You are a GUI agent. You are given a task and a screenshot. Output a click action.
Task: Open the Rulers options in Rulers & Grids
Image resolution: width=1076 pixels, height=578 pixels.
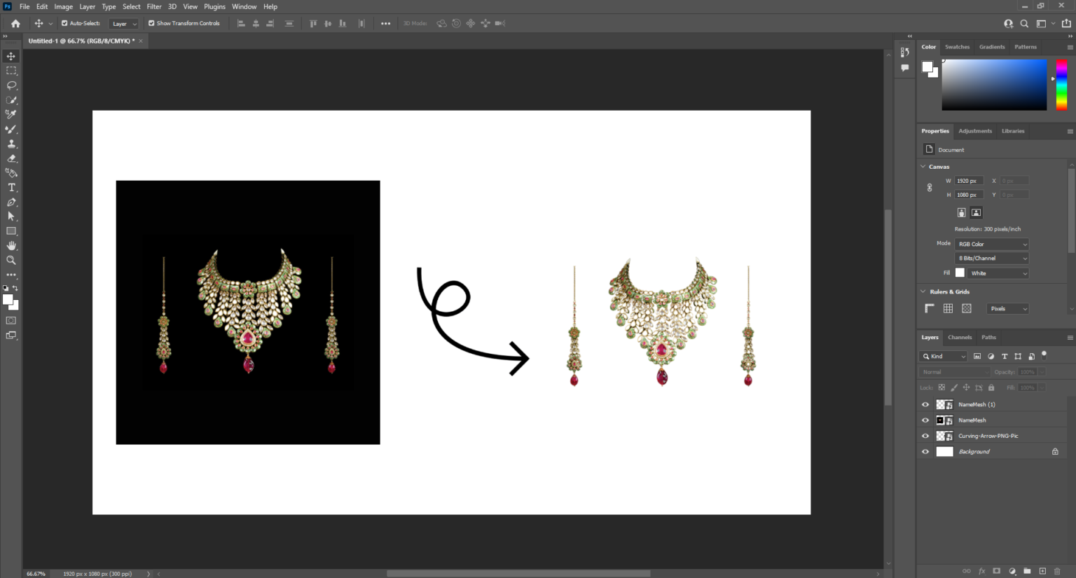929,308
